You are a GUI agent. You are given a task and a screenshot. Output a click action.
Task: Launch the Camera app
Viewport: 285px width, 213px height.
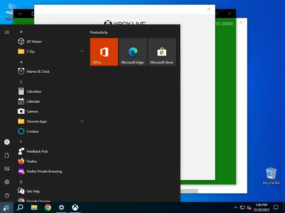[x=51, y=111]
